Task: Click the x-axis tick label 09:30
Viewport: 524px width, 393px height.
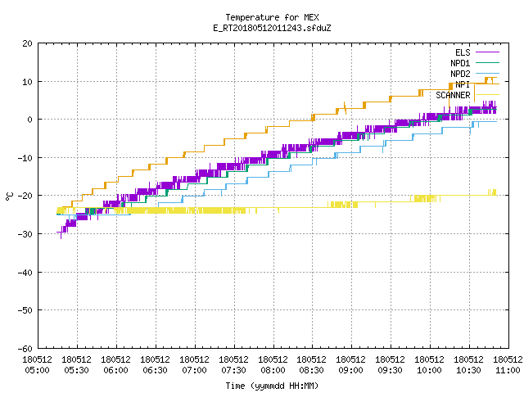Action: [x=390, y=370]
